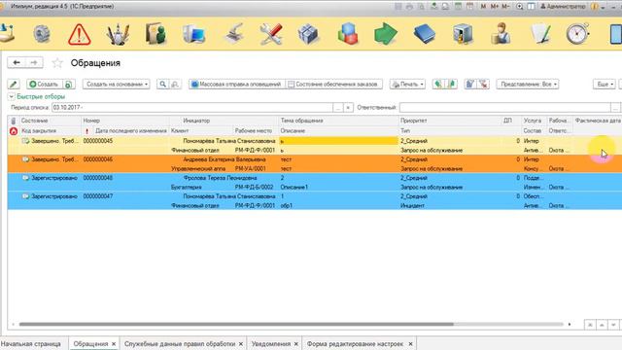This screenshot has height=350, width=622.
Task: Open the Еще menu dropdown
Action: point(605,85)
